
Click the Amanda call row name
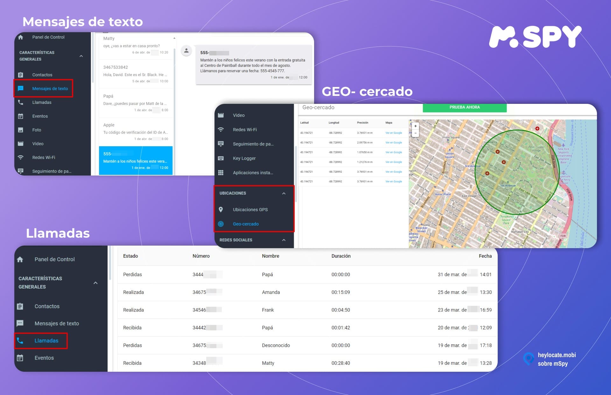click(271, 292)
